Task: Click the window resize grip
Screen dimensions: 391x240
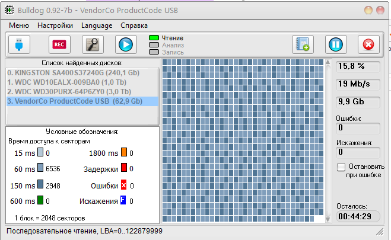Action: [380, 232]
